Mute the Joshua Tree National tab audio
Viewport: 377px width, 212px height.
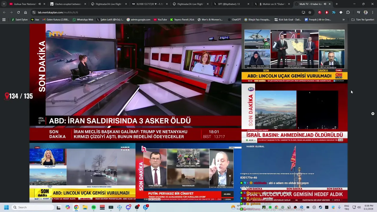point(39,4)
